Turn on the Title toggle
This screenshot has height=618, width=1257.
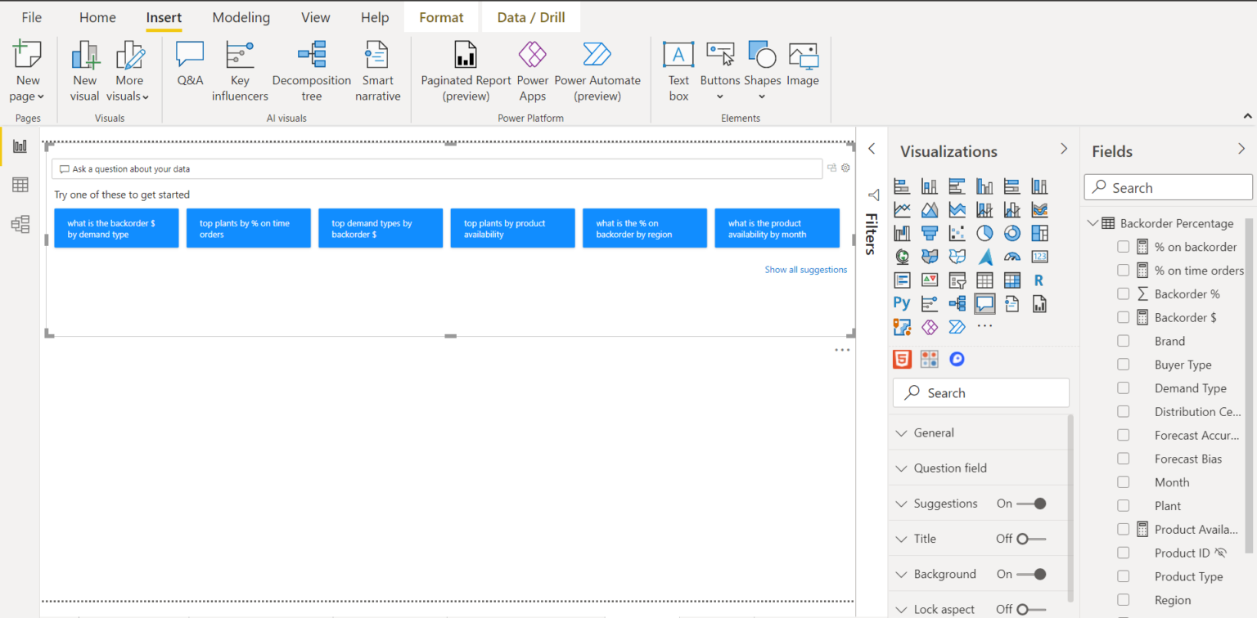(1022, 538)
